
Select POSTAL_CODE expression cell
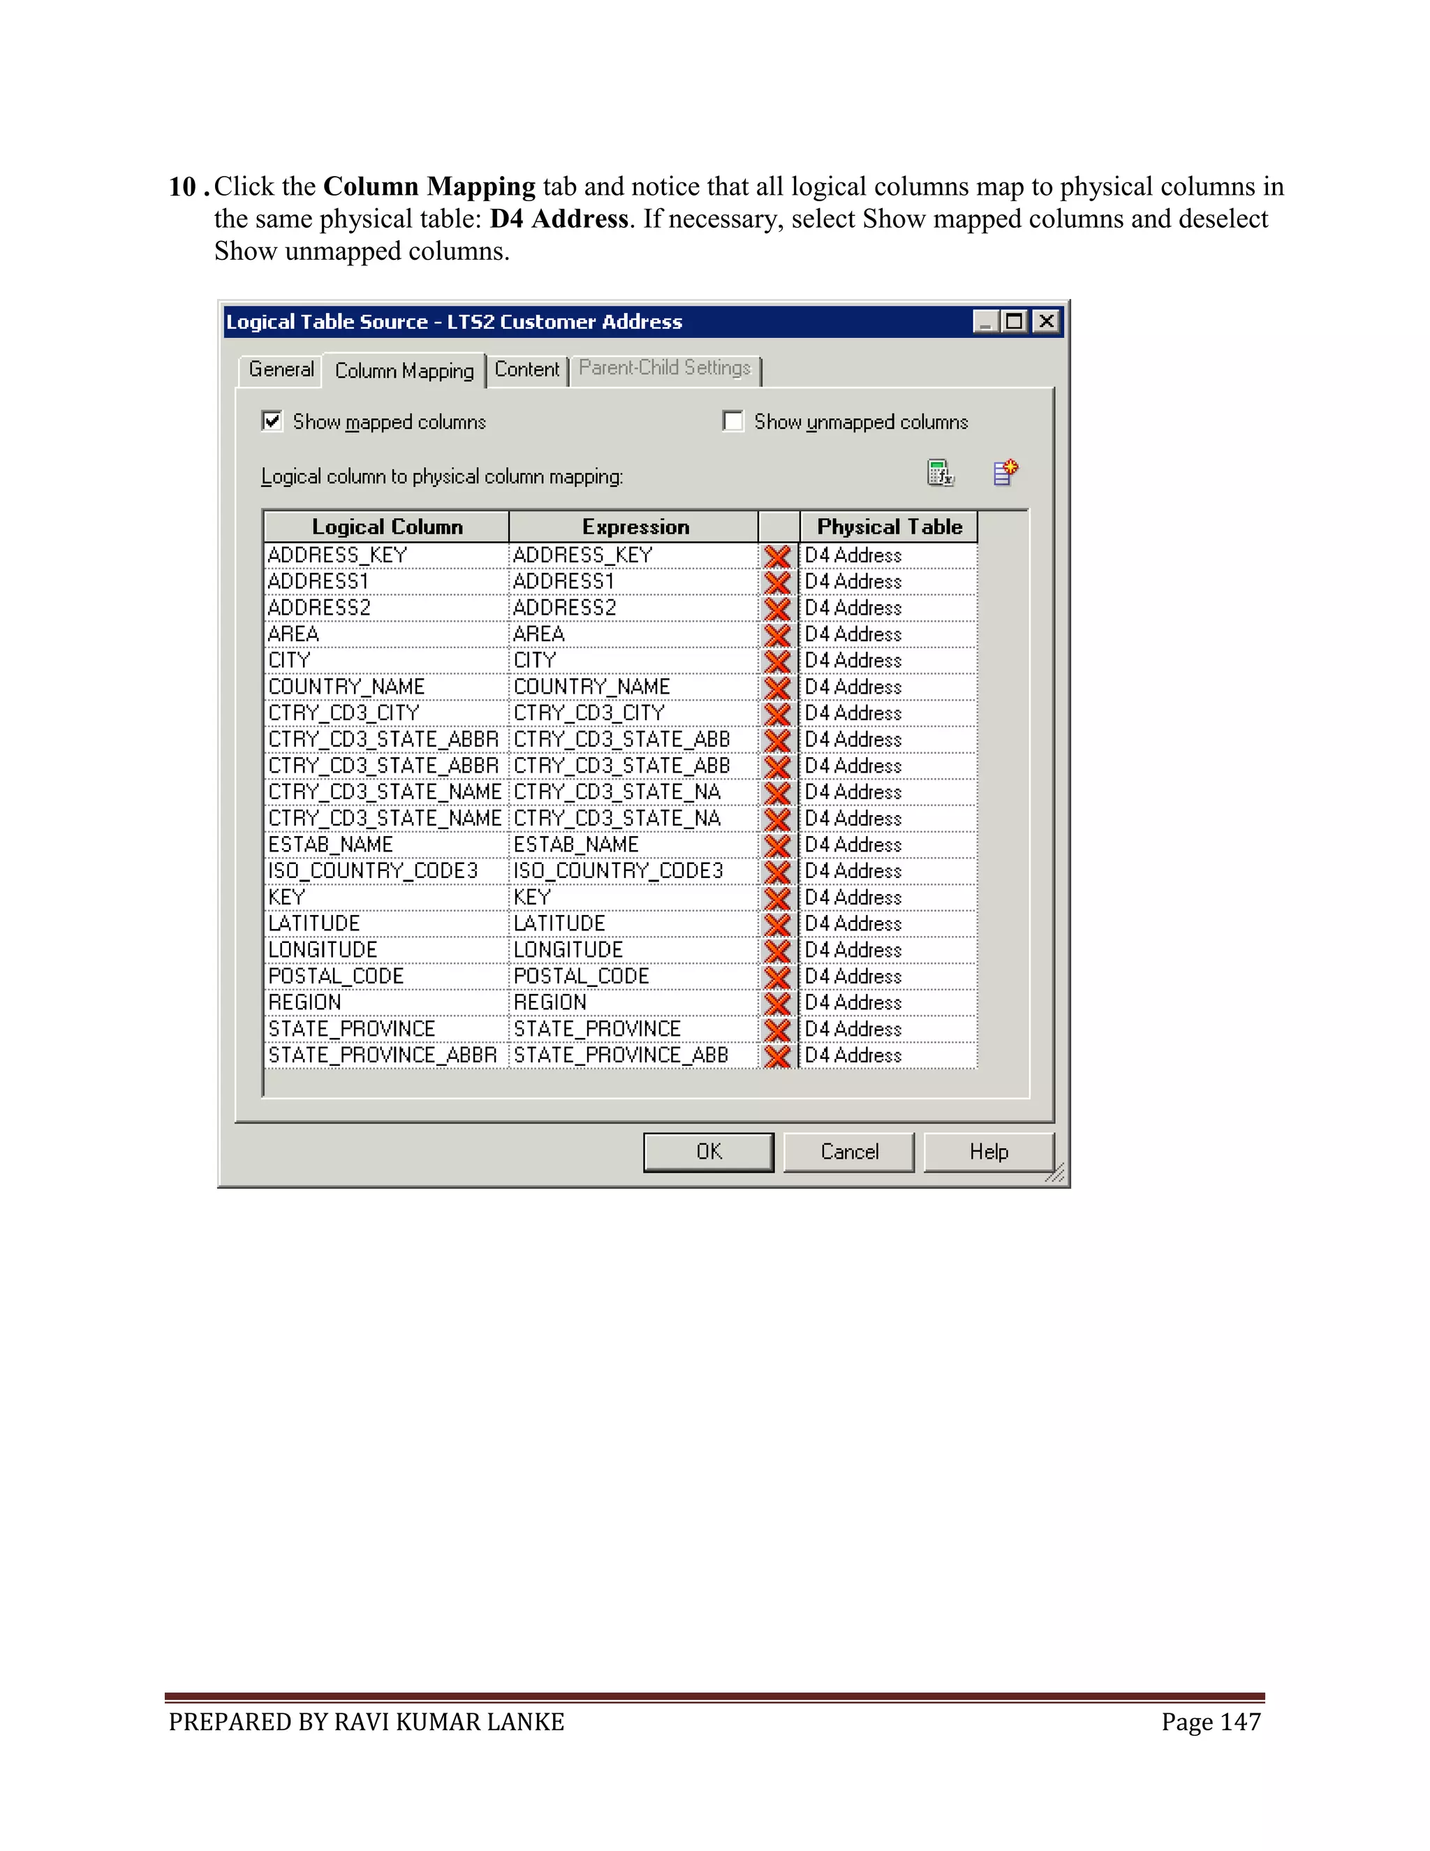point(634,976)
